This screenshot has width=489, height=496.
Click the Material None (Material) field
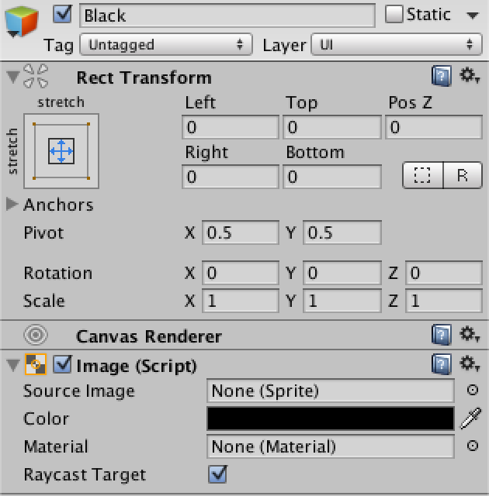pos(331,446)
